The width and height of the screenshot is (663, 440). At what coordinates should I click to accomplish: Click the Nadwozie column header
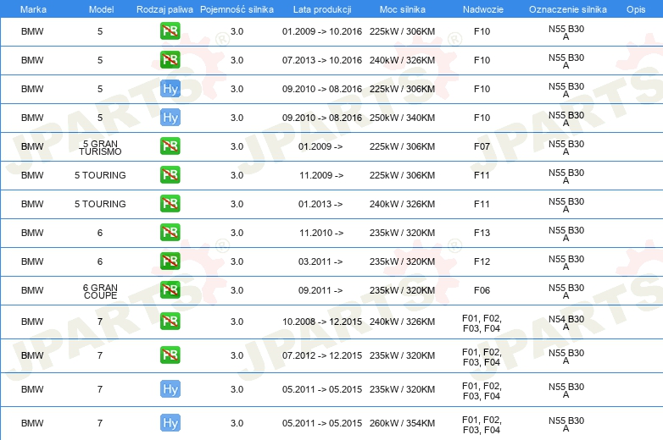[483, 9]
